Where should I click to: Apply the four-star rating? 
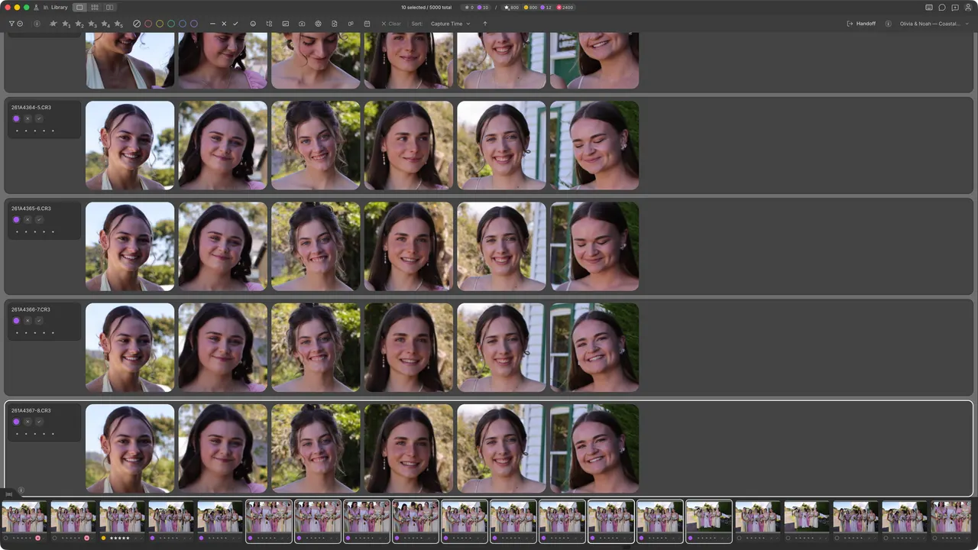click(105, 24)
